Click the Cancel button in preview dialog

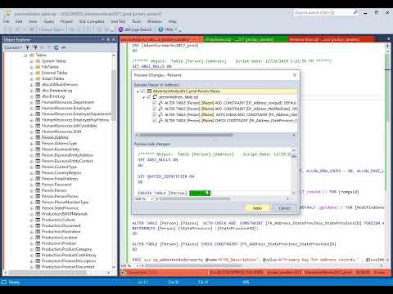point(284,208)
